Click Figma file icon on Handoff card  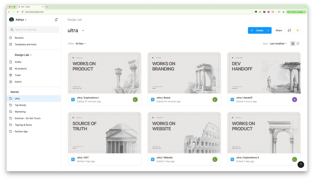coord(232,99)
